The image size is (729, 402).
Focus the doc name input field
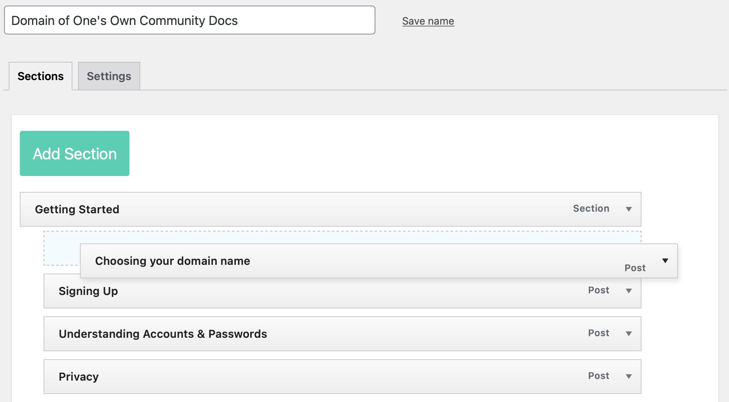pyautogui.click(x=190, y=20)
